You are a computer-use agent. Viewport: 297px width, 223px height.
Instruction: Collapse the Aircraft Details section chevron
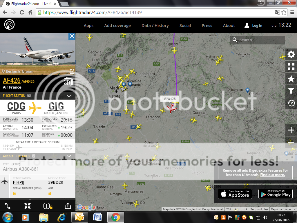pyautogui.click(x=69, y=156)
